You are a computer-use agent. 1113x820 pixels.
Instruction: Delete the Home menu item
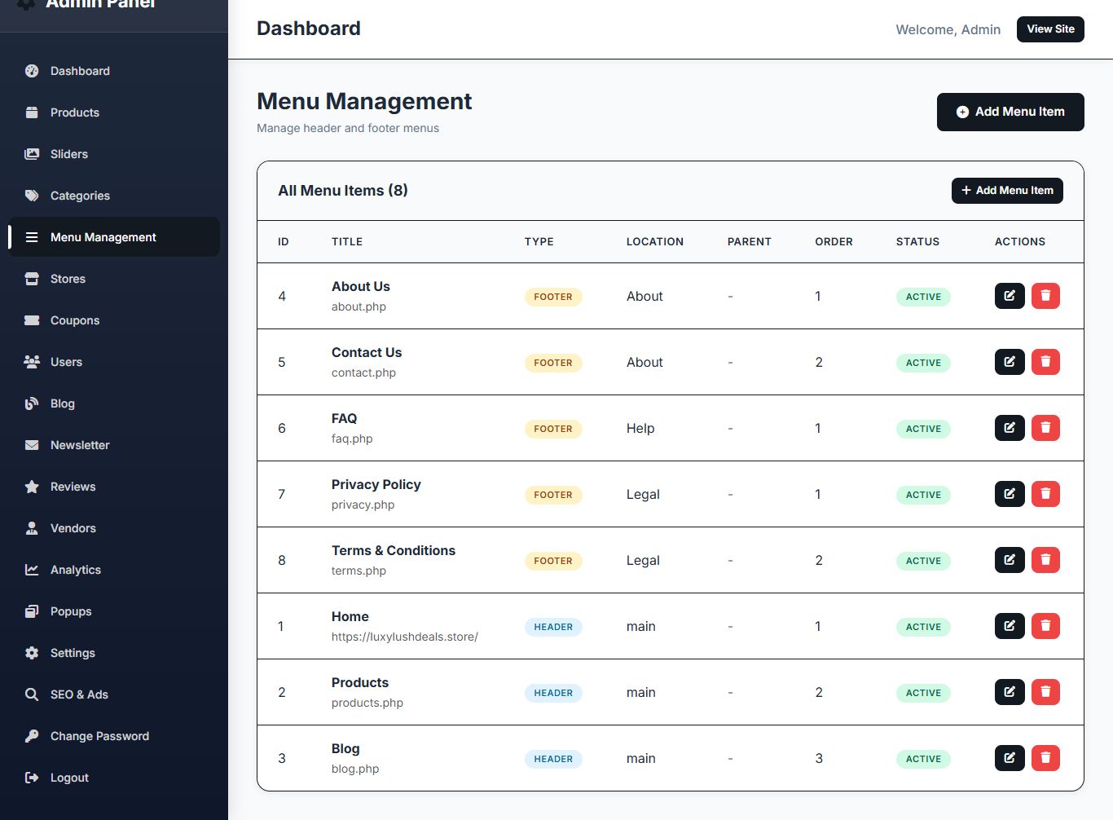[x=1045, y=626]
